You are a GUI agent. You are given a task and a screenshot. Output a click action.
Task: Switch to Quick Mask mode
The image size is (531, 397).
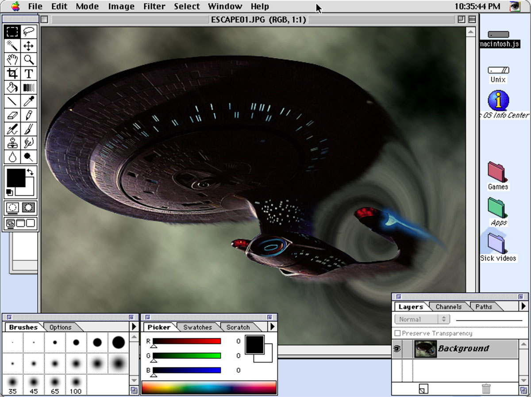pyautogui.click(x=29, y=208)
